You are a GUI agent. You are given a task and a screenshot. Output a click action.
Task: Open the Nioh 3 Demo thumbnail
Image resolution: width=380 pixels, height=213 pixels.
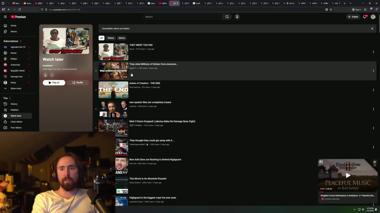click(x=113, y=128)
